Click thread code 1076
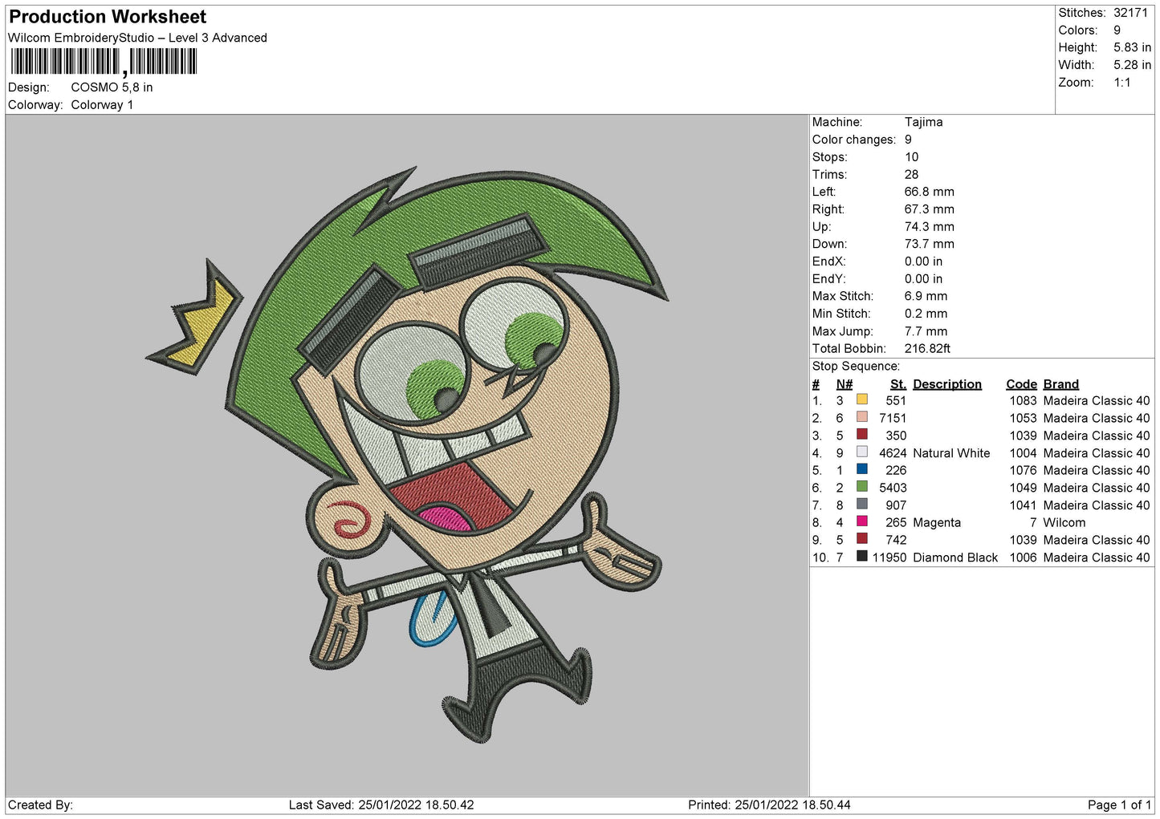 click(1023, 471)
